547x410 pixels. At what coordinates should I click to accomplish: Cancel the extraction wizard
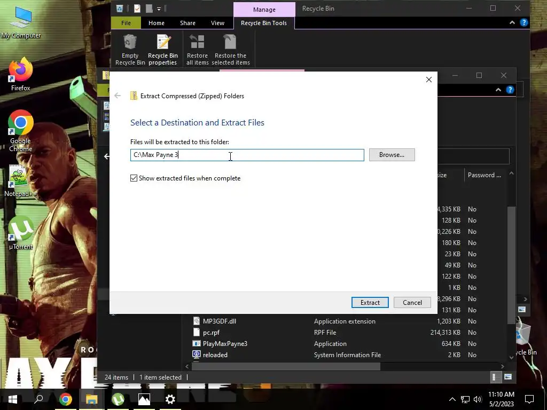pos(412,303)
